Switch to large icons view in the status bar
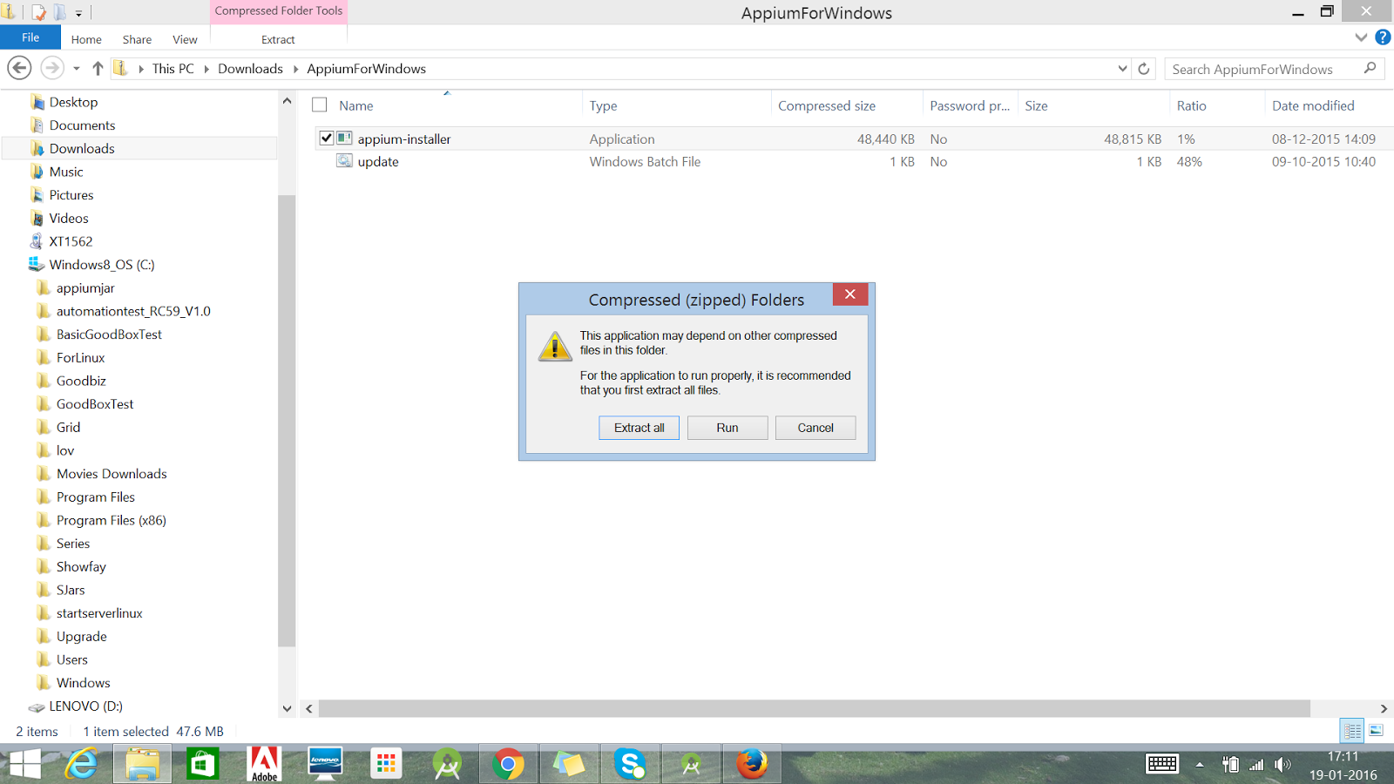 point(1377,730)
